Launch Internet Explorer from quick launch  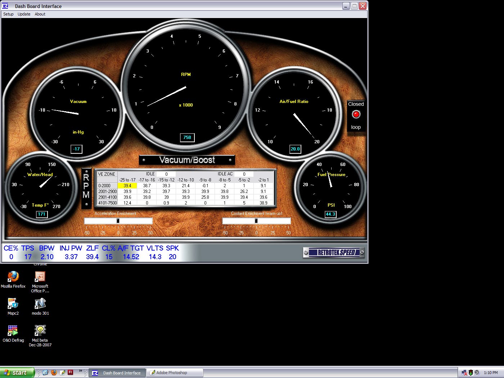pos(45,372)
